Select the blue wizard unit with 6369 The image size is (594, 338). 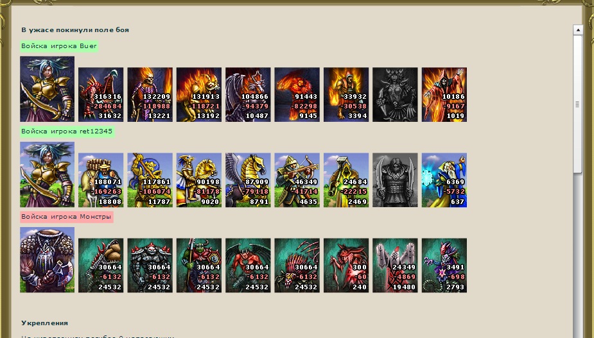point(444,180)
